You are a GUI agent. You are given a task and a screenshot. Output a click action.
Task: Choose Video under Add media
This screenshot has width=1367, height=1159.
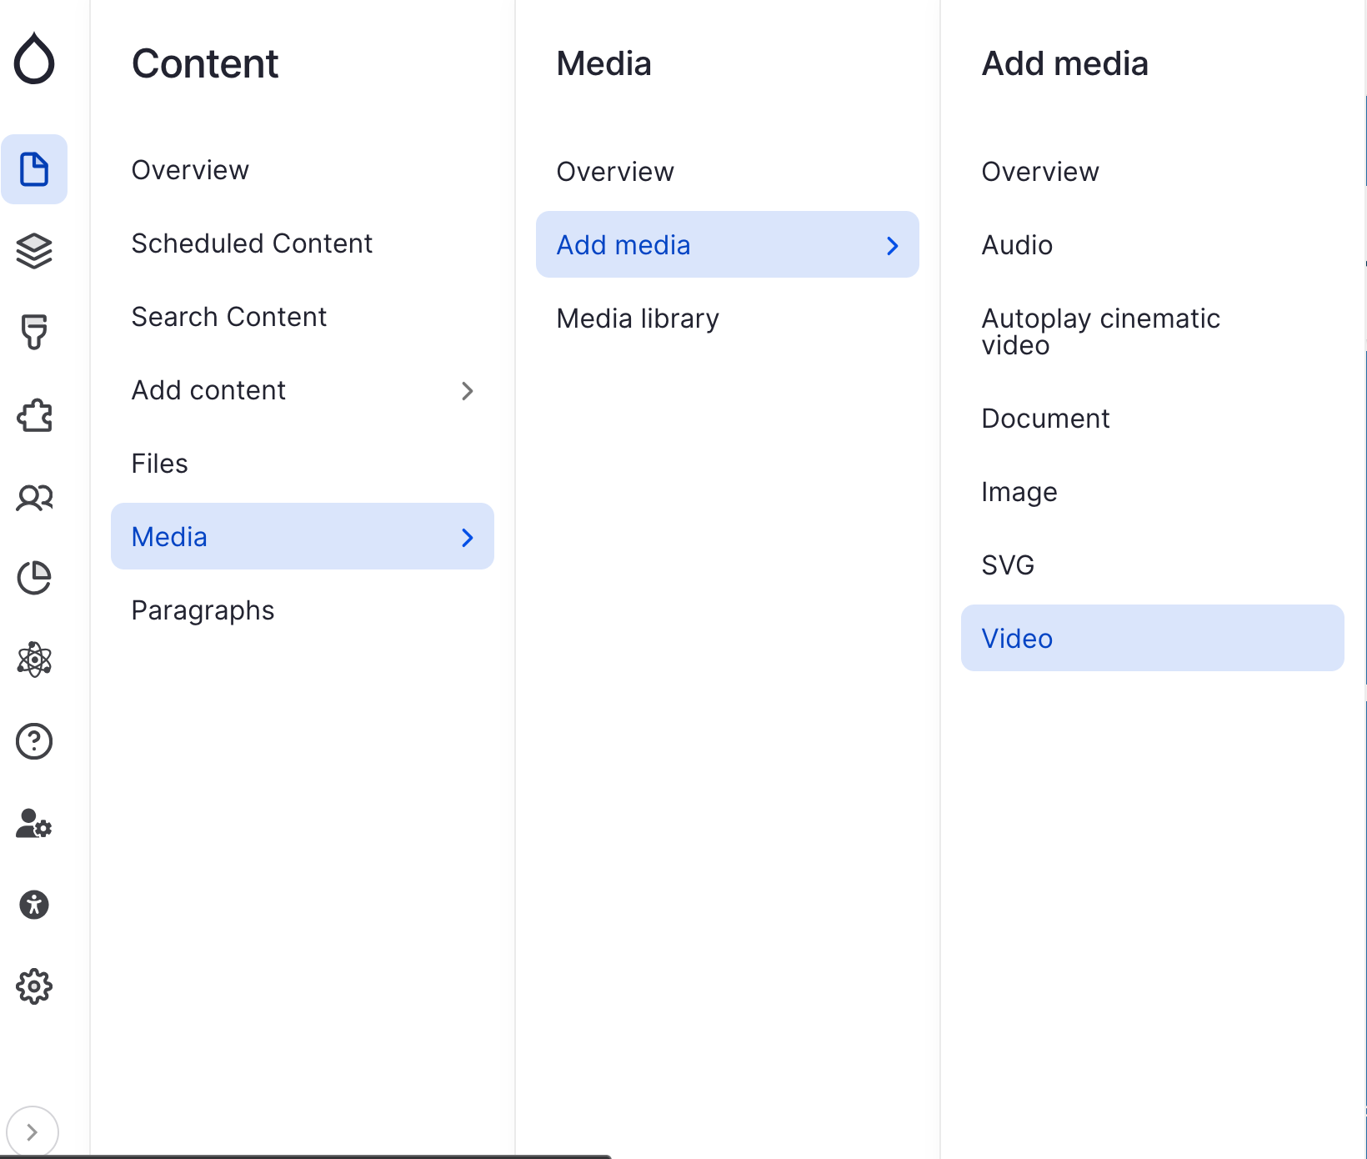click(1017, 639)
